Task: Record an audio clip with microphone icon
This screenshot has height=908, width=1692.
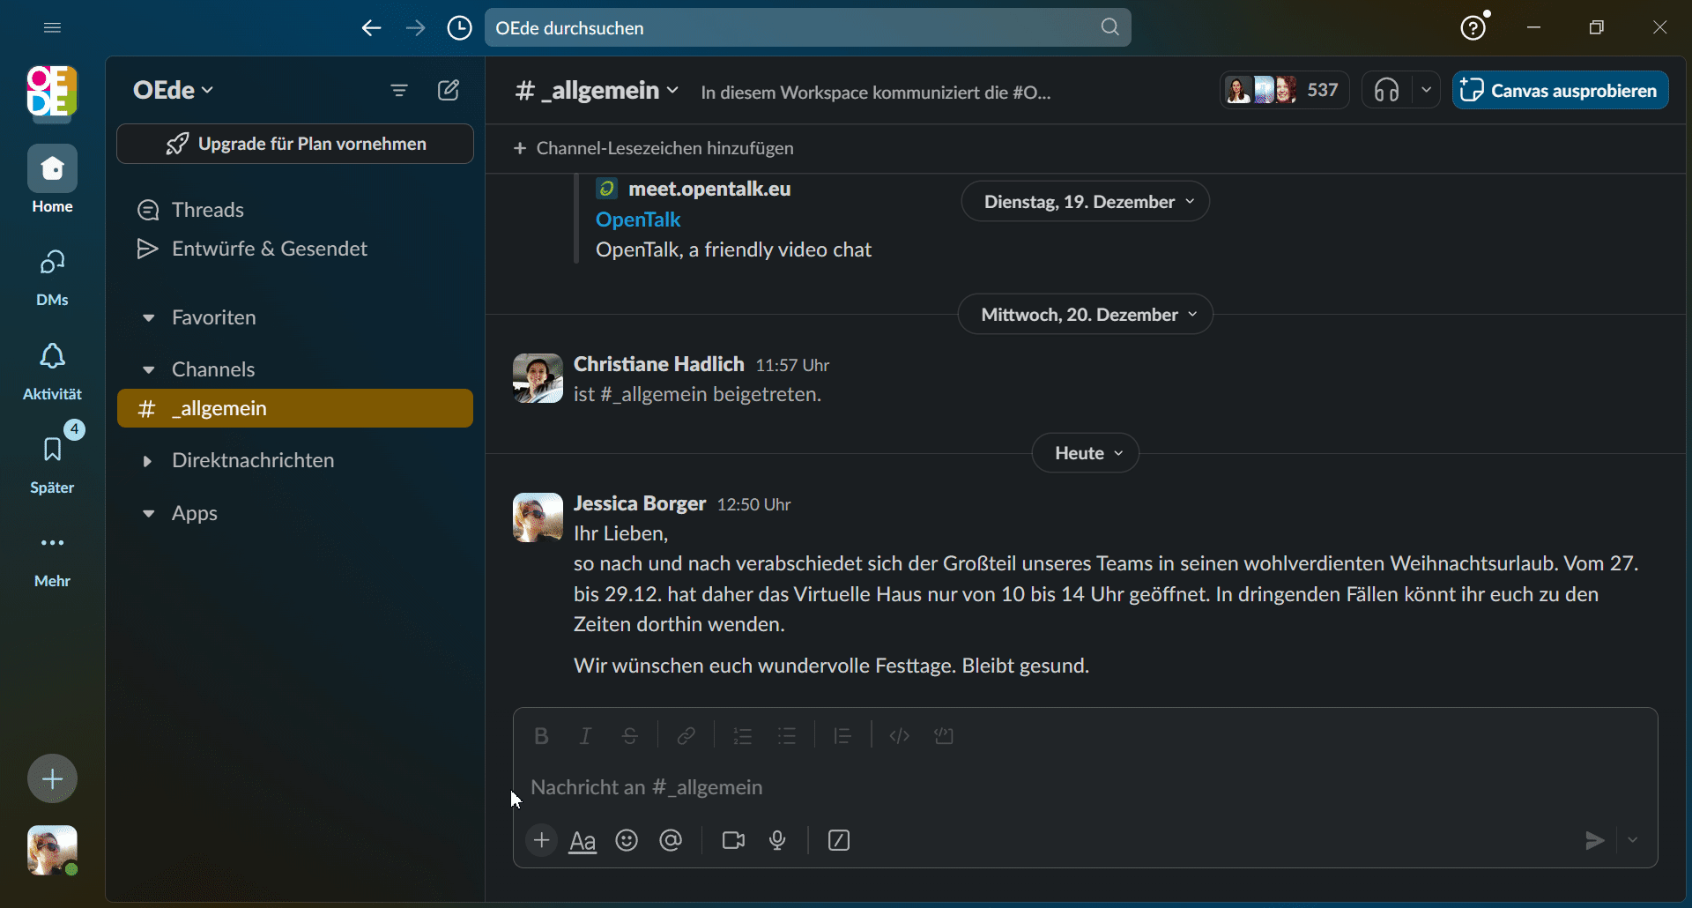Action: point(777,840)
